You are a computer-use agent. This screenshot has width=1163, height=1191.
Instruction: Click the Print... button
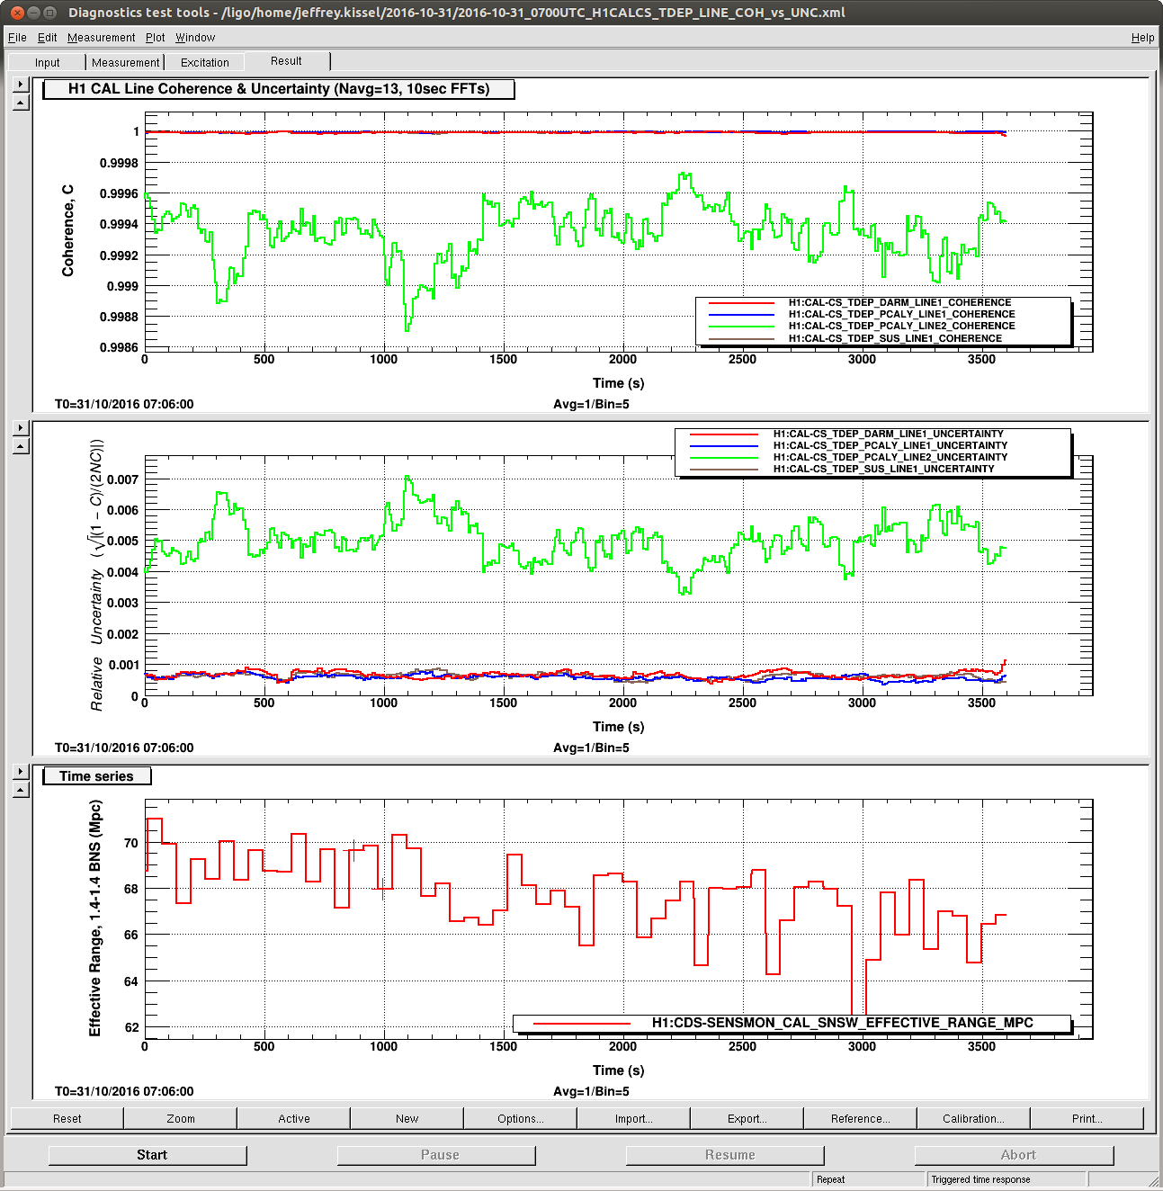pos(1087,1118)
